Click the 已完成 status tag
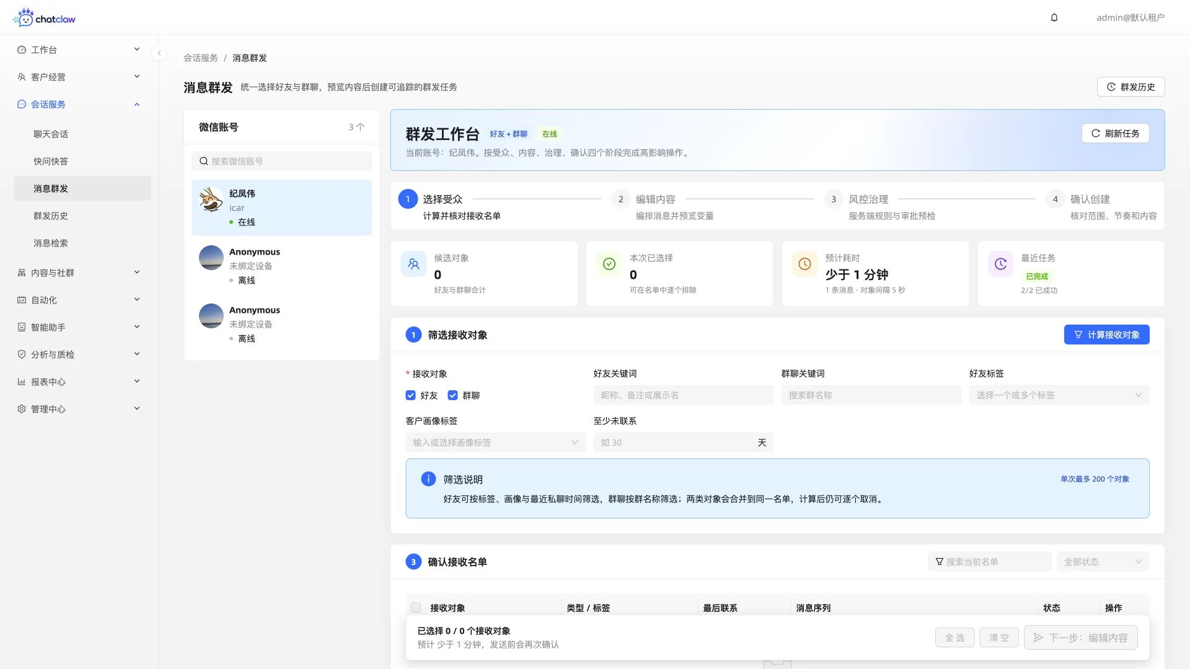The width and height of the screenshot is (1190, 669). click(1037, 276)
